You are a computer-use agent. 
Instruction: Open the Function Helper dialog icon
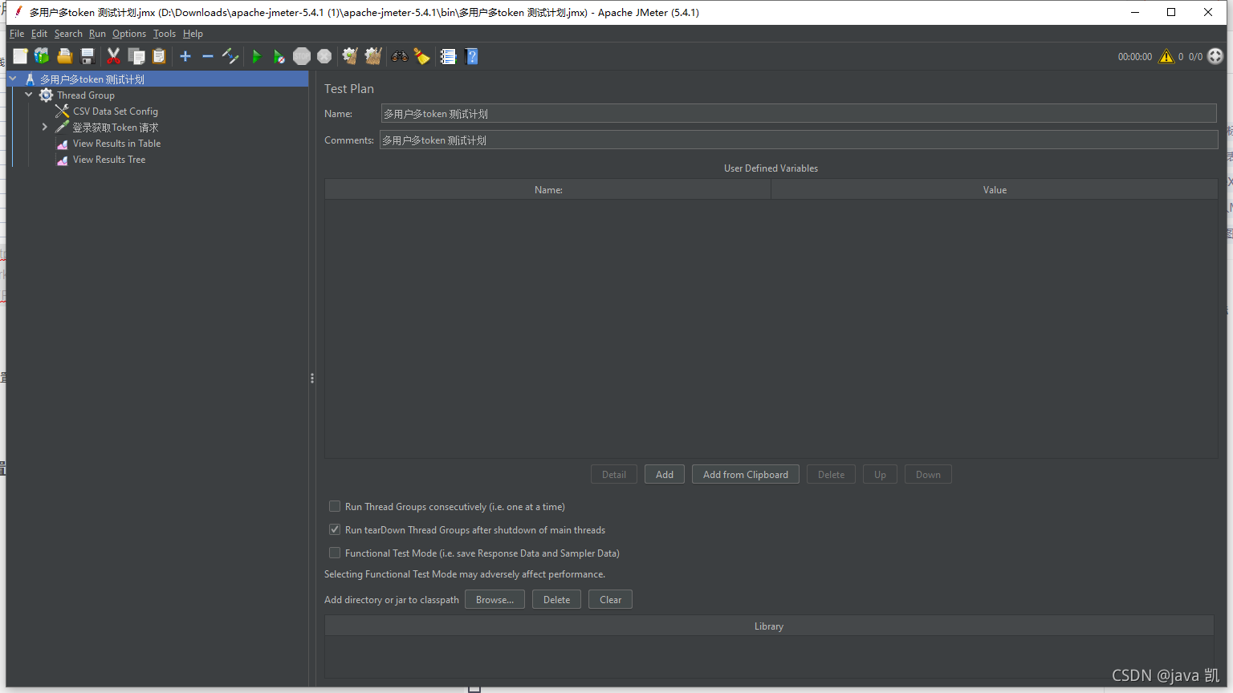[x=448, y=56]
